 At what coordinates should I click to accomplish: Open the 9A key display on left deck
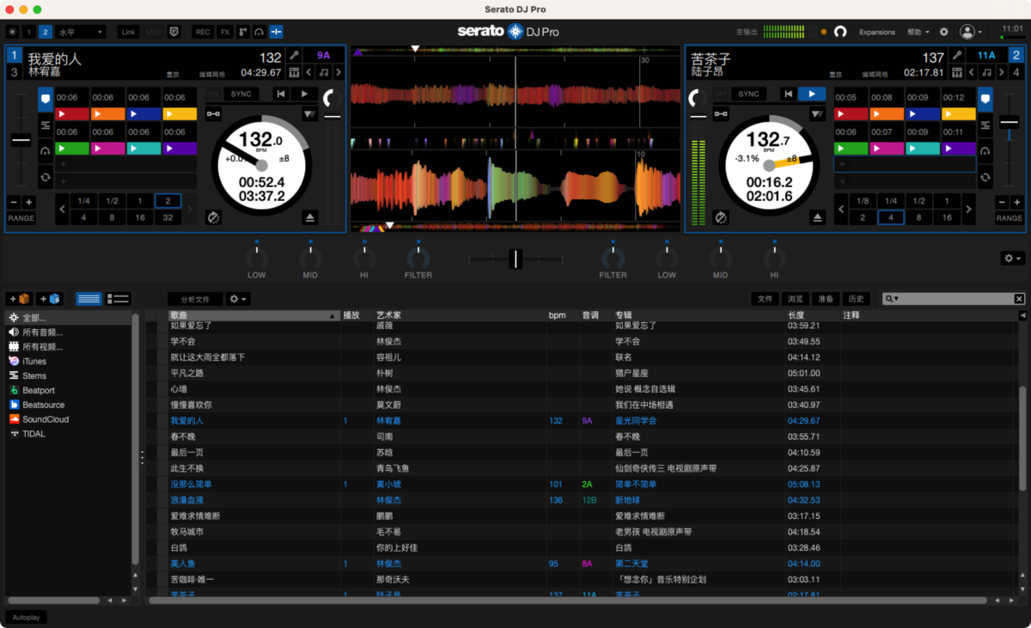click(x=324, y=56)
